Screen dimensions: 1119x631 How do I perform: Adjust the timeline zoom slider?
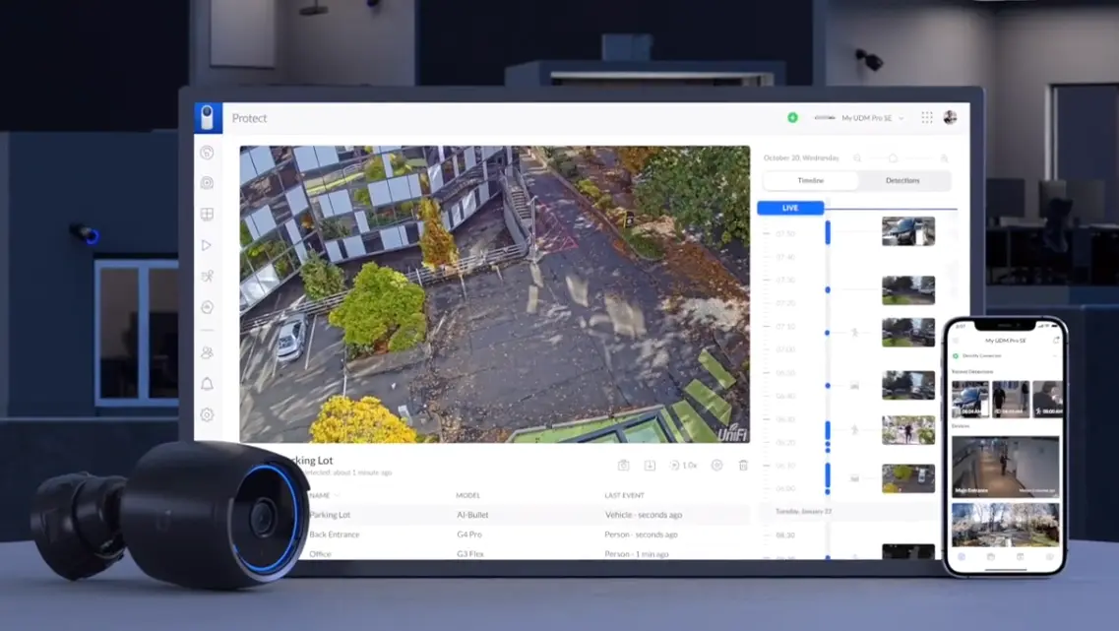click(x=893, y=157)
